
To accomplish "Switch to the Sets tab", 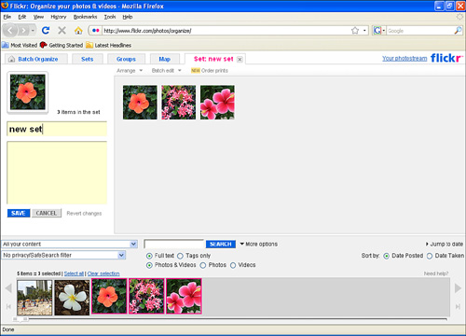I will pyautogui.click(x=88, y=59).
